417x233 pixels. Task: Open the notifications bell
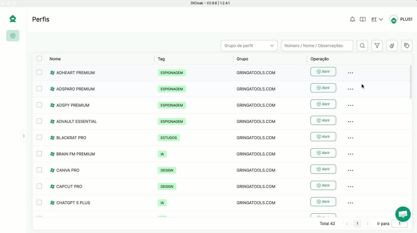[x=352, y=19]
